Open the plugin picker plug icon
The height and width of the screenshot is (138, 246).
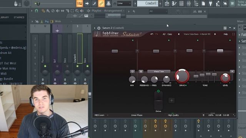211,3
